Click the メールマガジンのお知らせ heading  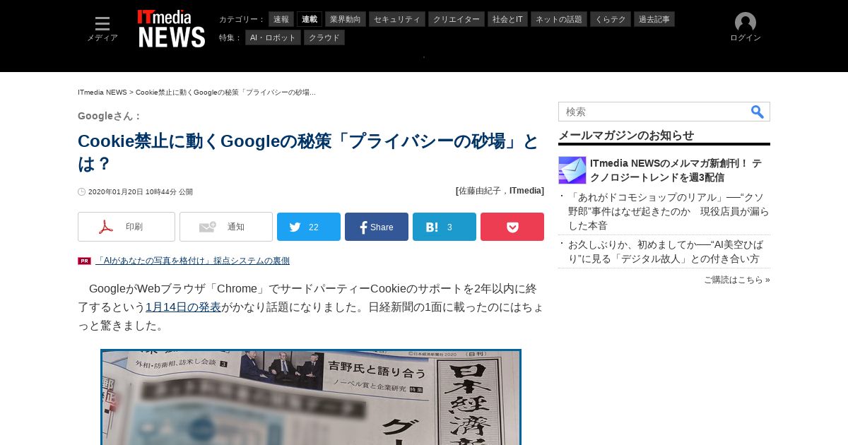626,136
